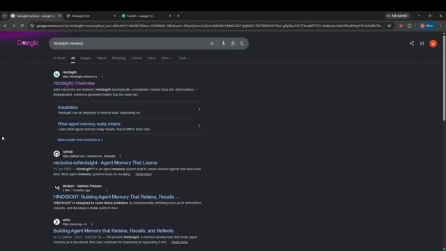The height and width of the screenshot is (251, 446).
Task: Open Installation sitelink
Action: [68, 107]
